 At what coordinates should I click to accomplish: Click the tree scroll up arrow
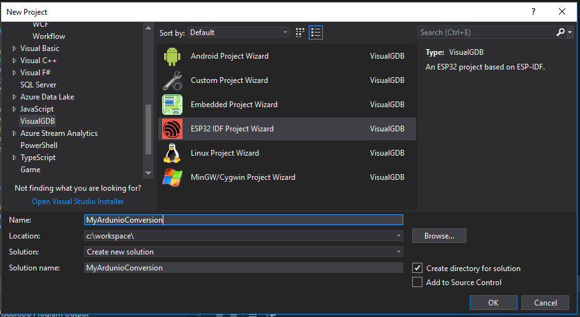(x=148, y=27)
